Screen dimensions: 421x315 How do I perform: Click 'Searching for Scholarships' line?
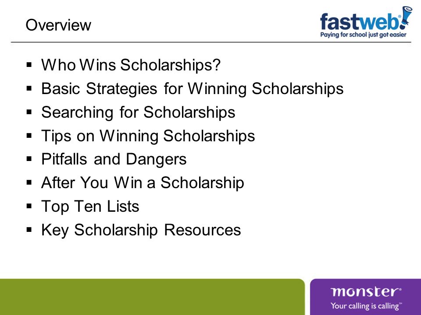138,112
